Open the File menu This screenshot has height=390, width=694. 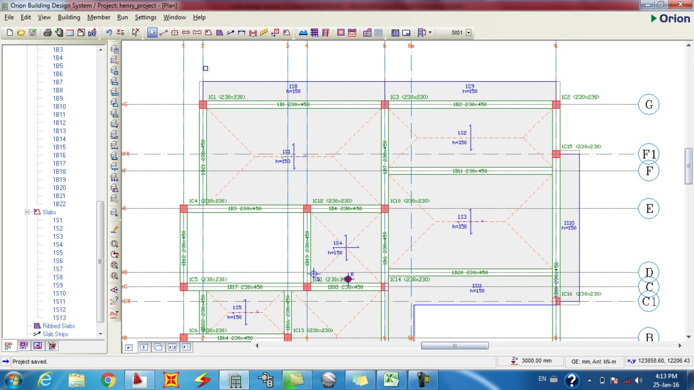click(x=9, y=17)
